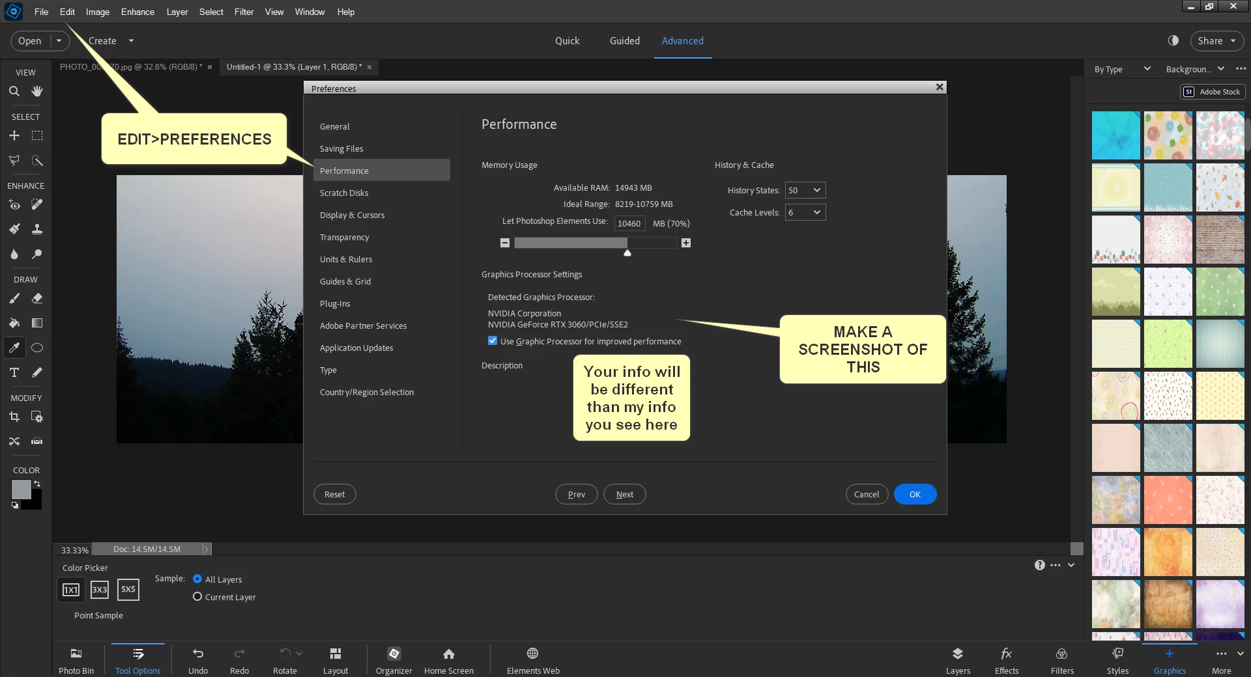
Task: Switch to Quick edit mode
Action: click(567, 40)
